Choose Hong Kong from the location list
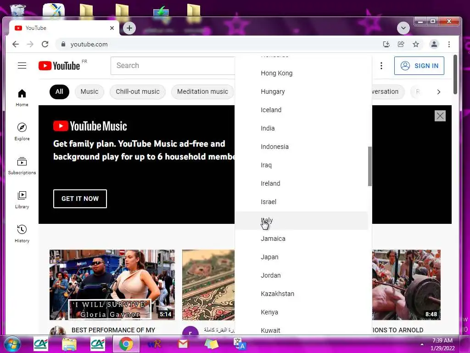Screen dimensions: 470x353 [x=301, y=73]
